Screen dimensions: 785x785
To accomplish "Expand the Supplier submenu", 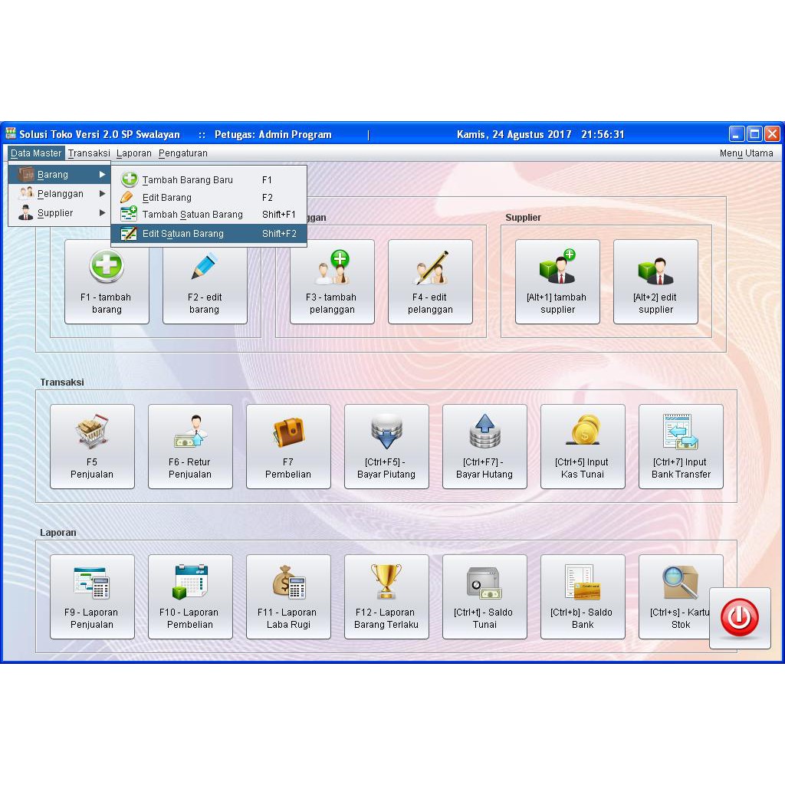I will (60, 213).
